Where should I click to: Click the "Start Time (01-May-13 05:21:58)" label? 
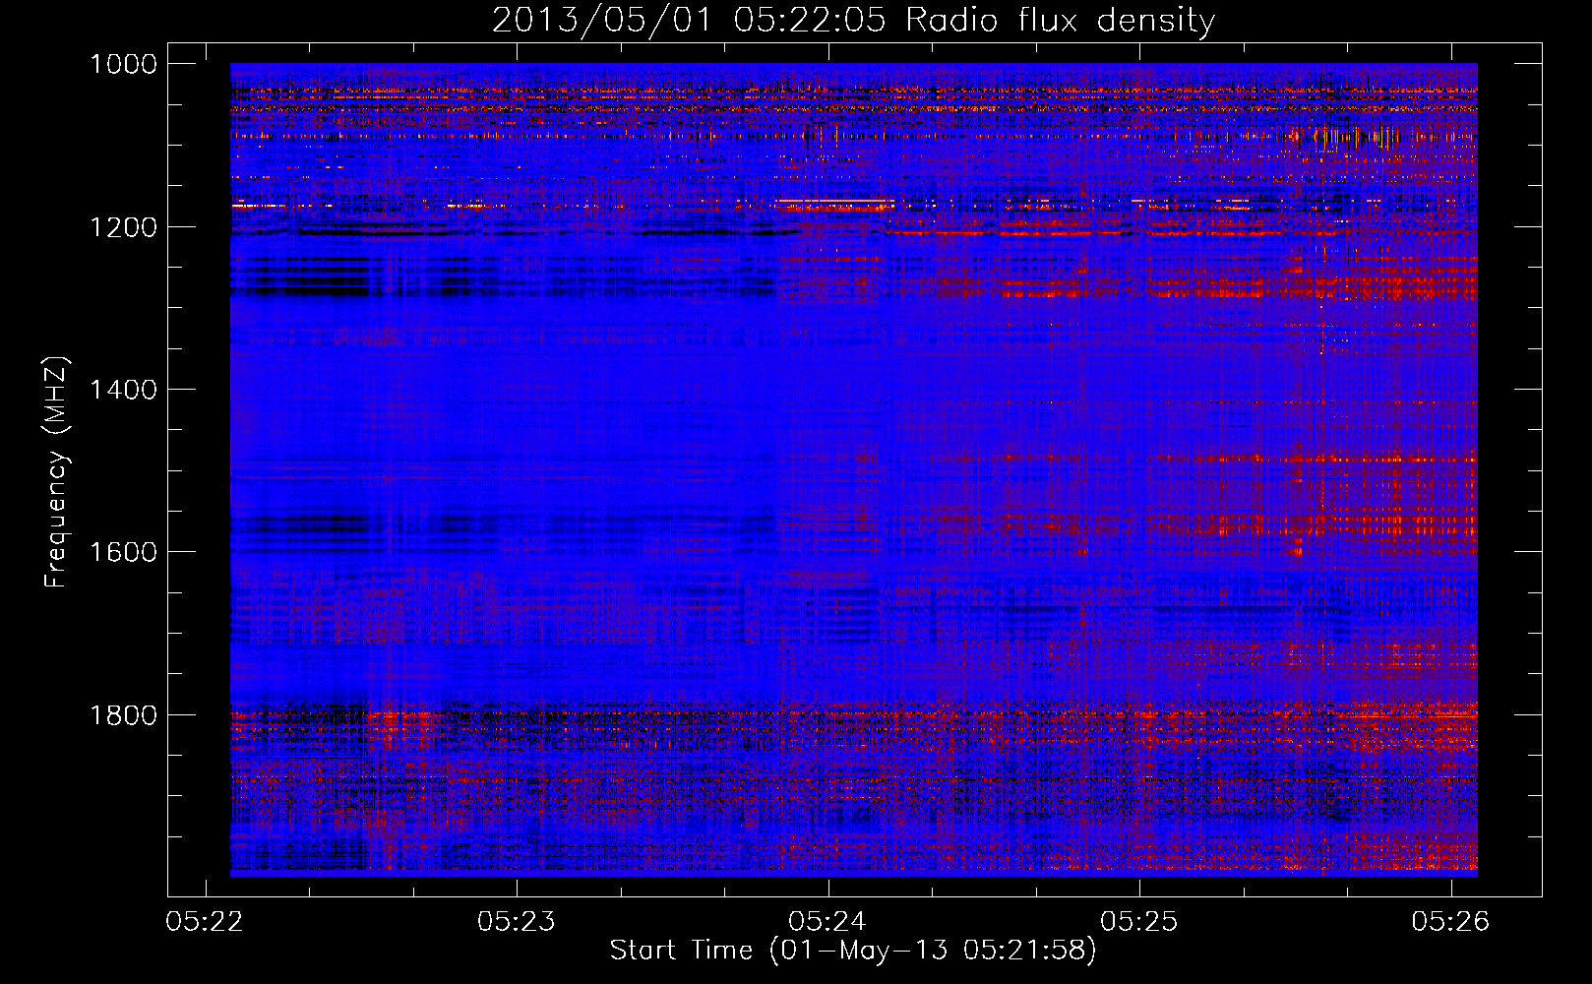point(853,951)
